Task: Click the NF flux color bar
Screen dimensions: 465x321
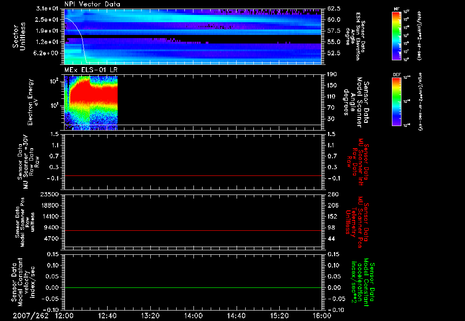Action: click(397, 36)
